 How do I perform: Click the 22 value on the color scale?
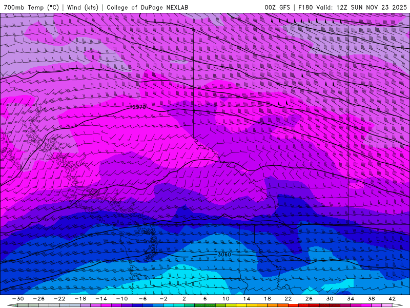coord(288,299)
